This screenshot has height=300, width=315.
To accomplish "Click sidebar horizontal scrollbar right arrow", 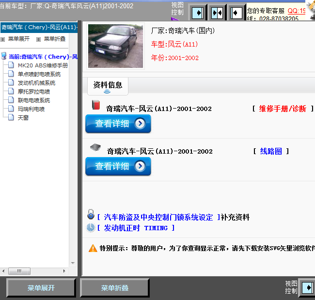I will [x=64, y=271].
